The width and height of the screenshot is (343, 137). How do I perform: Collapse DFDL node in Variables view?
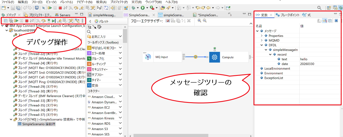coord(262,45)
